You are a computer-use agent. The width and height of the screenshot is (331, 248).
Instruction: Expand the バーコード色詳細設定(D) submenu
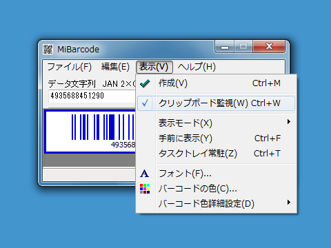pyautogui.click(x=216, y=203)
